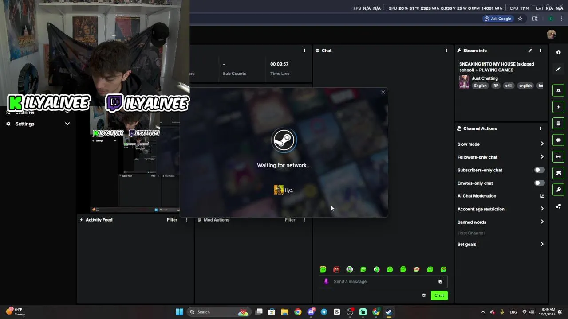Click broadcast signal sidebar icon
Screen dimensions: 568x319
[x=558, y=156]
